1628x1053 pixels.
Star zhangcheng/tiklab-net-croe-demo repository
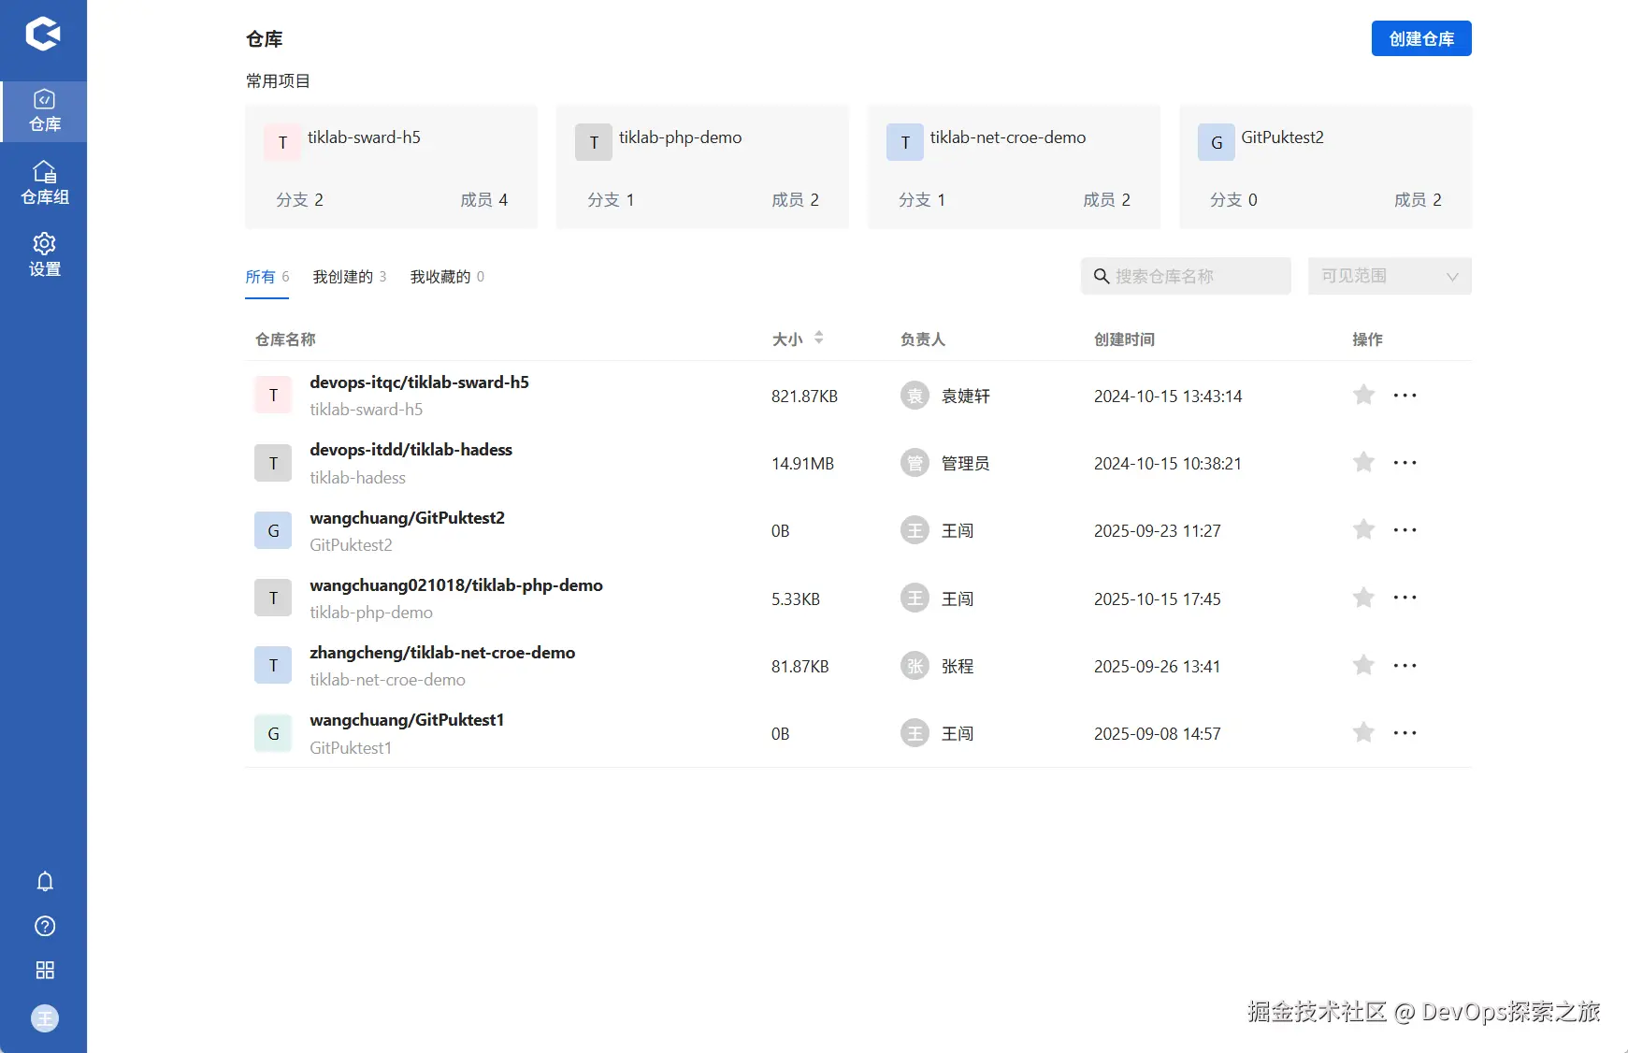pyautogui.click(x=1363, y=665)
